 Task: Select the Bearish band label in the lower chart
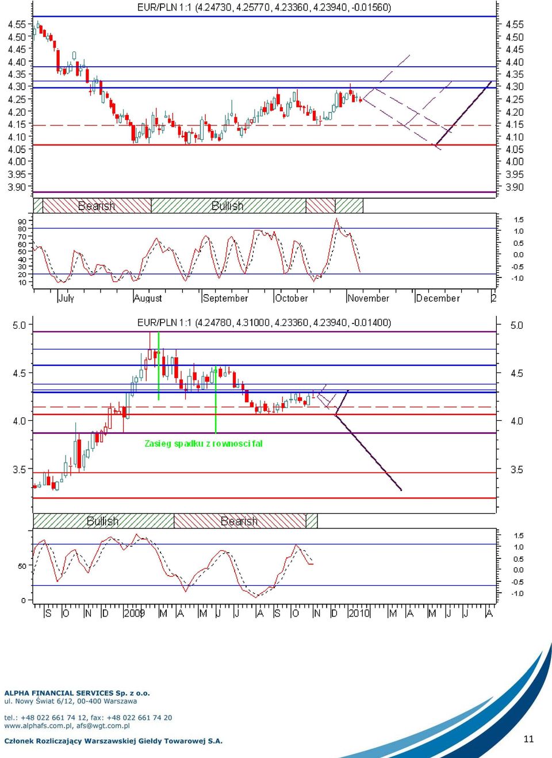[x=239, y=521]
